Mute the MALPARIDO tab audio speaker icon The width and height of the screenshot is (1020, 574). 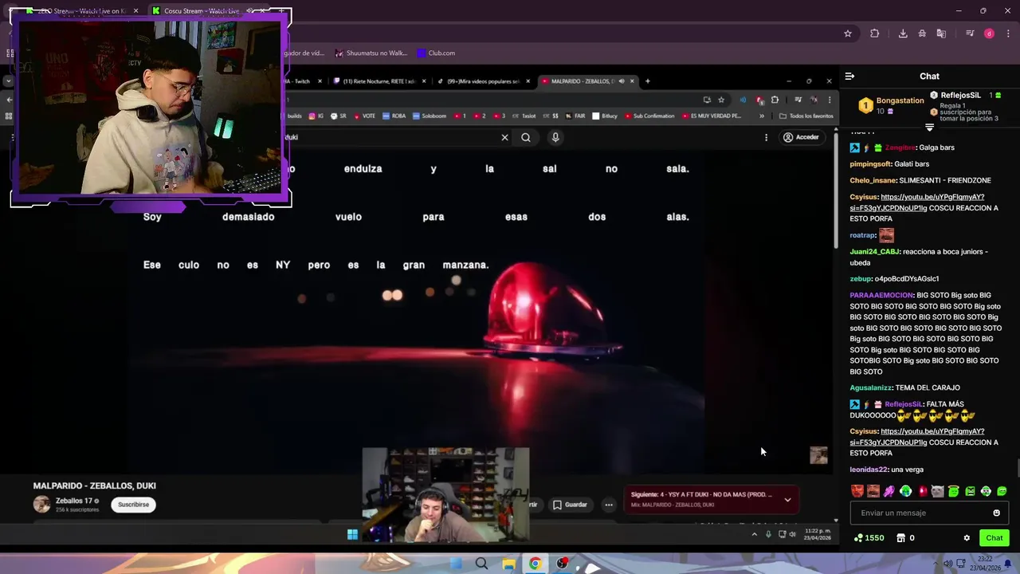coord(622,81)
